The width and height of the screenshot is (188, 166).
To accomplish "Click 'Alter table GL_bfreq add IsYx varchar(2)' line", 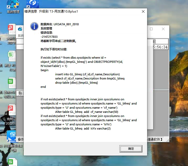I will coord(83,128).
